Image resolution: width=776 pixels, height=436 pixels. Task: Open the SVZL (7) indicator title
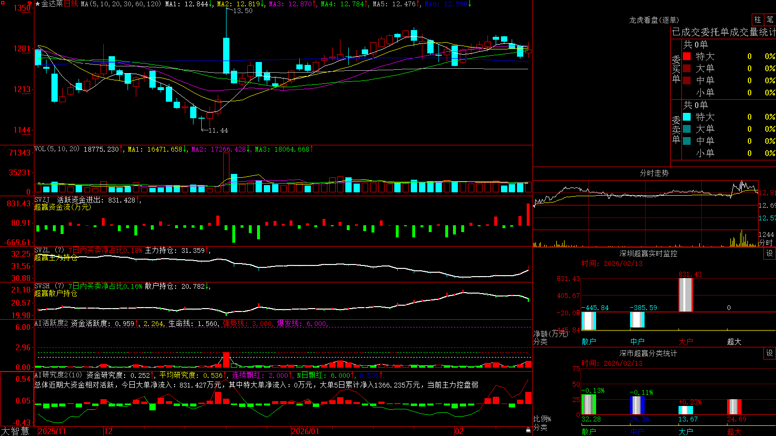49,250
